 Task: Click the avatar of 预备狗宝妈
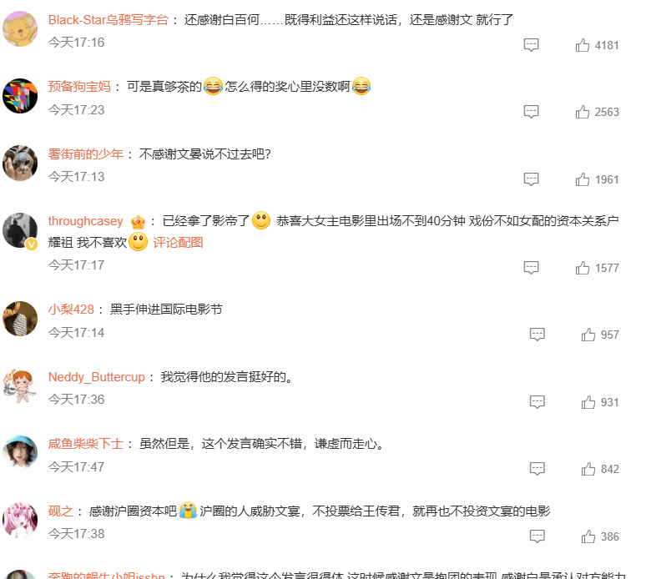20,96
